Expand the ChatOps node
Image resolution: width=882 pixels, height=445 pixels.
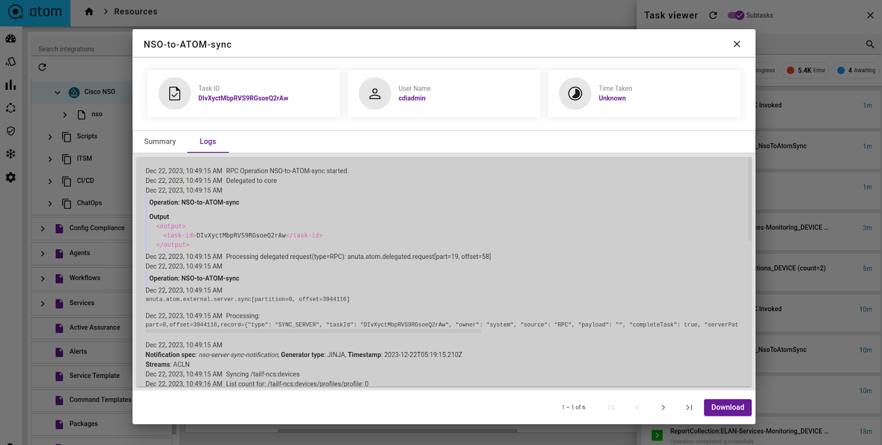coord(50,204)
